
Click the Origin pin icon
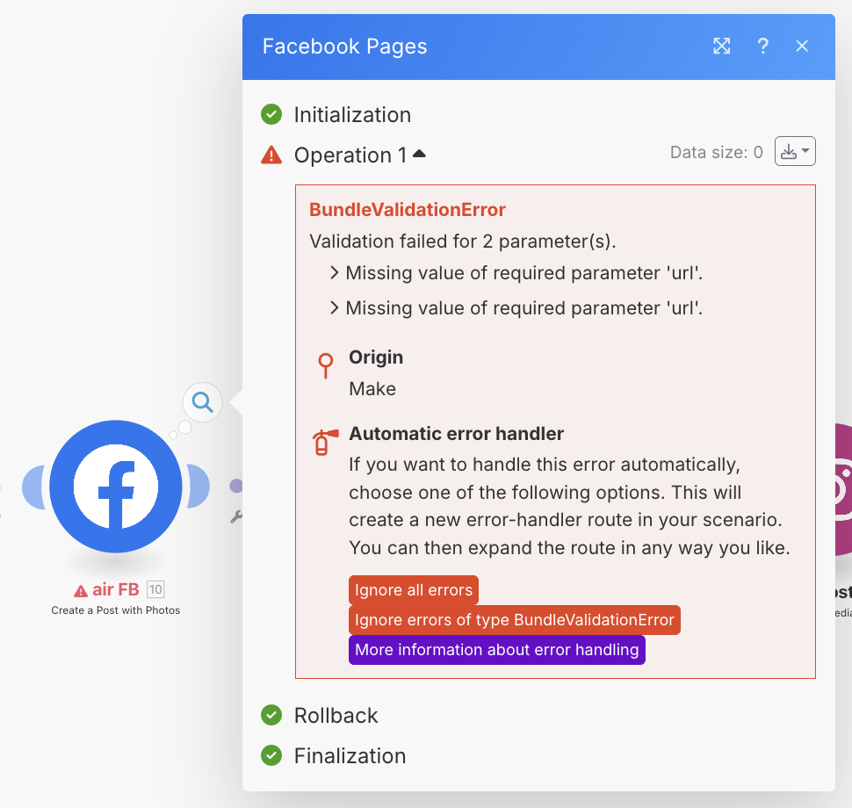tap(326, 365)
